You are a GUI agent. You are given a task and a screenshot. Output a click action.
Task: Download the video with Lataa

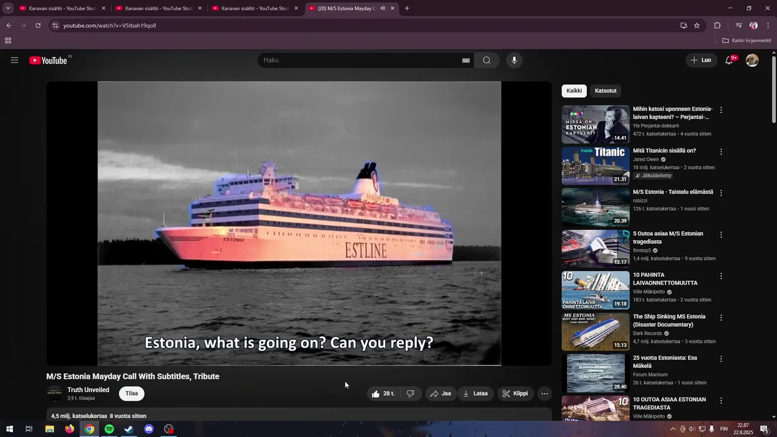coord(476,393)
